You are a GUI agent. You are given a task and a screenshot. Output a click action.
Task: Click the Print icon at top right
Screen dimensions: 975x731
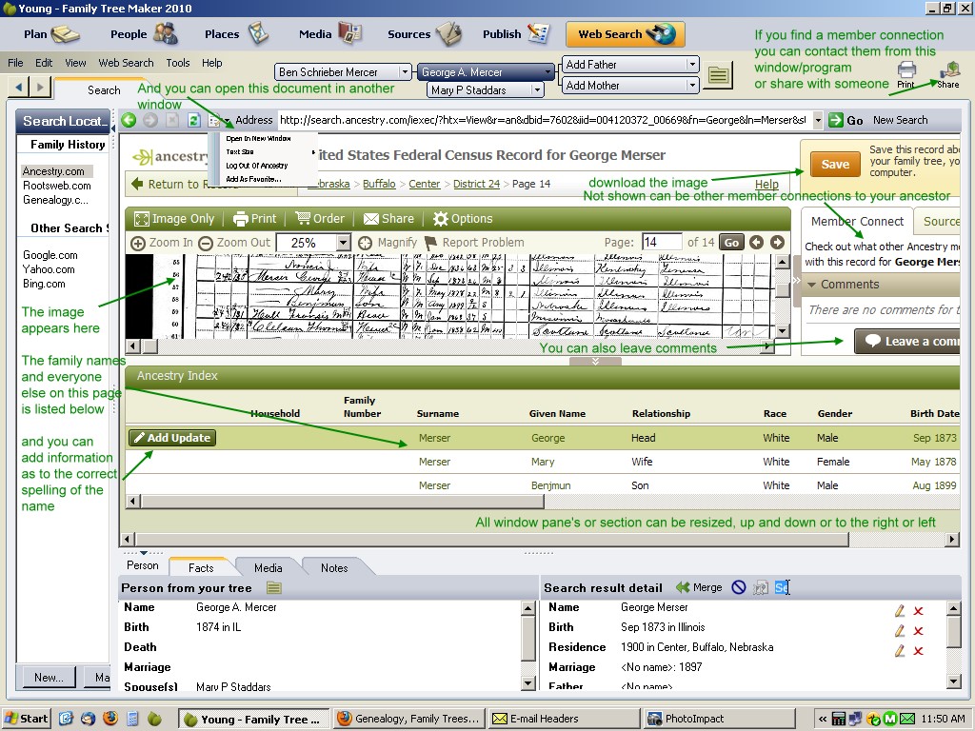(906, 69)
